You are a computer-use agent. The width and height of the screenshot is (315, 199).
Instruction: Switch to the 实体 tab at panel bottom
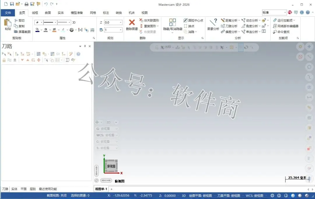point(14,189)
